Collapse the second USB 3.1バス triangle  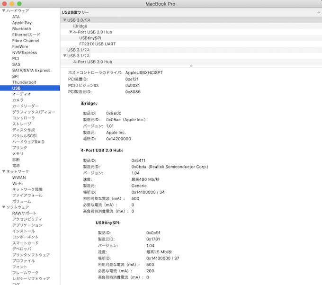click(65, 56)
